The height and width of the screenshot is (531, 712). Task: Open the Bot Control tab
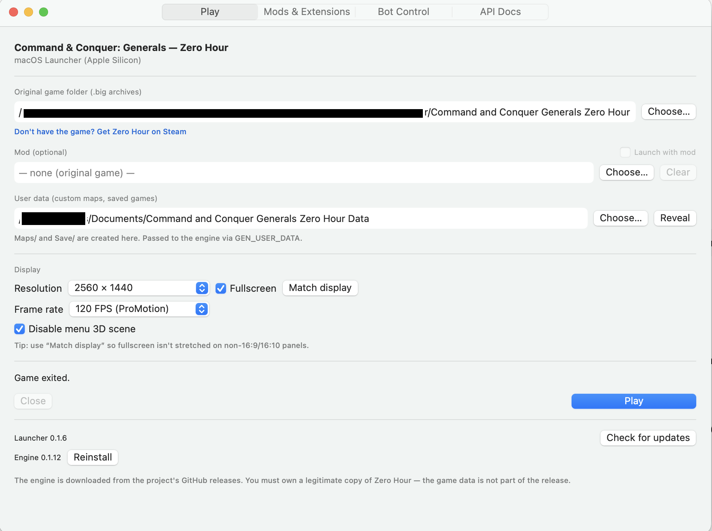point(403,12)
